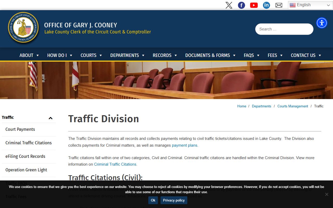Expand the RECORDS menu arrow
The height and width of the screenshot is (208, 333).
tap(176, 55)
